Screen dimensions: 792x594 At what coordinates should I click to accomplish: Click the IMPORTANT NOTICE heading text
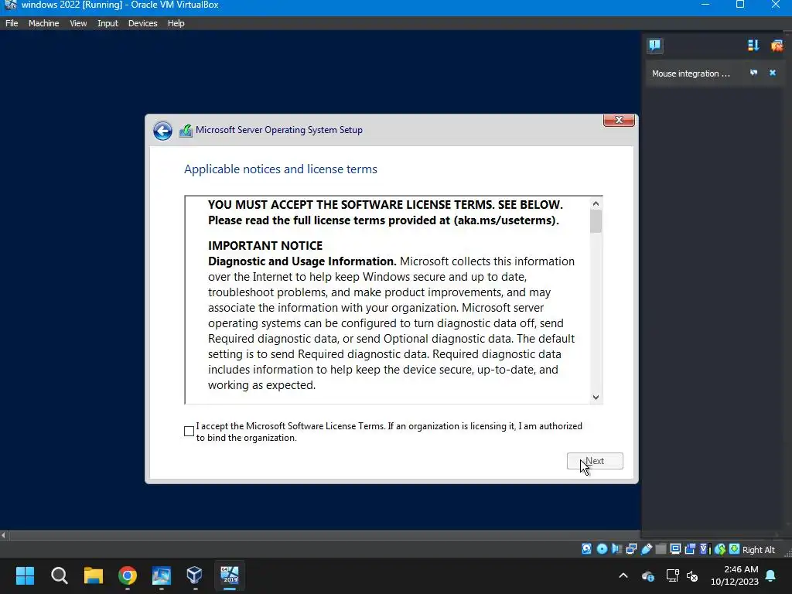coord(265,245)
